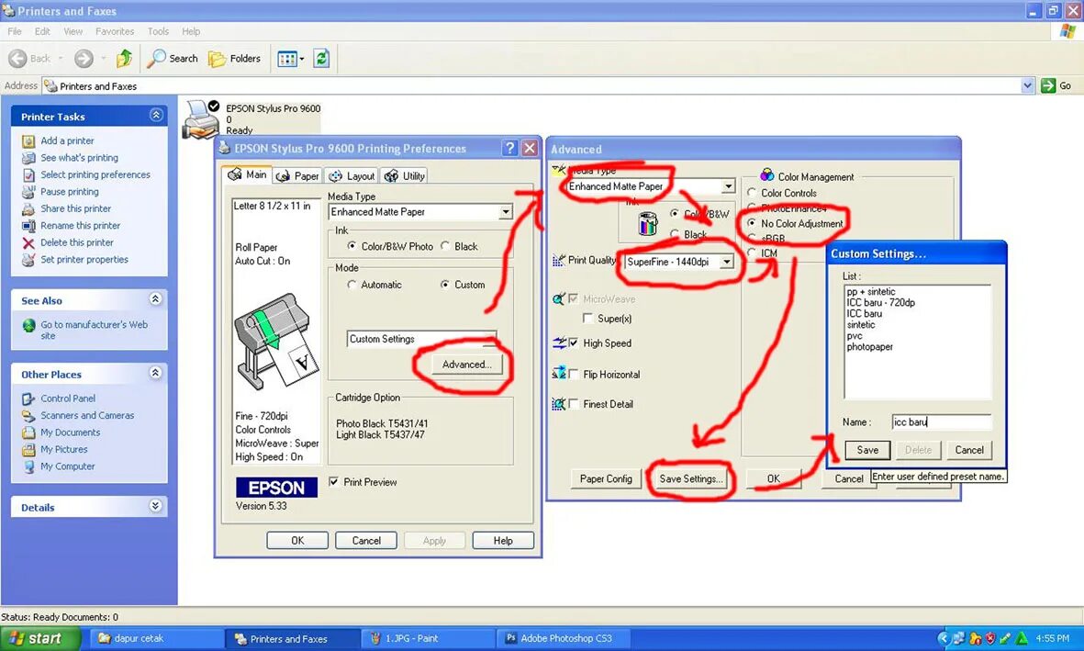
Task: Click Delete this printer red X
Action: (x=28, y=242)
